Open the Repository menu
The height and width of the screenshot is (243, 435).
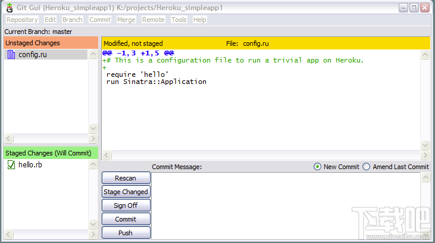coord(22,20)
